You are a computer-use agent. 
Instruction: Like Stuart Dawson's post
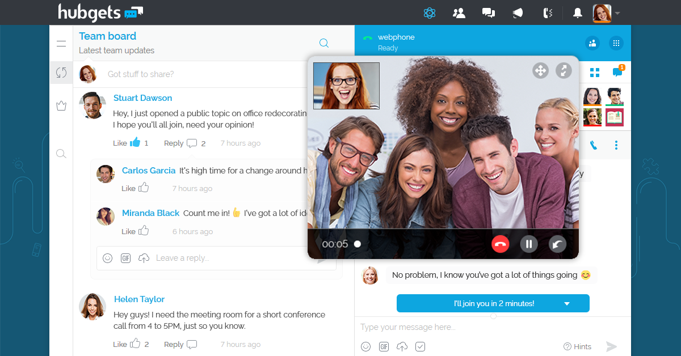pos(134,143)
